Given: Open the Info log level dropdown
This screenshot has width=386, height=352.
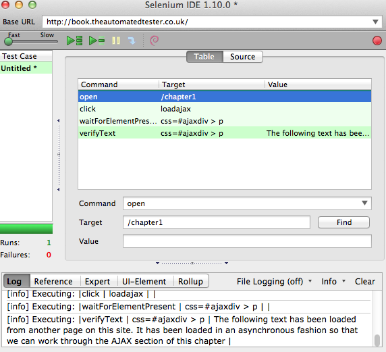Looking at the screenshot, I should [x=333, y=281].
